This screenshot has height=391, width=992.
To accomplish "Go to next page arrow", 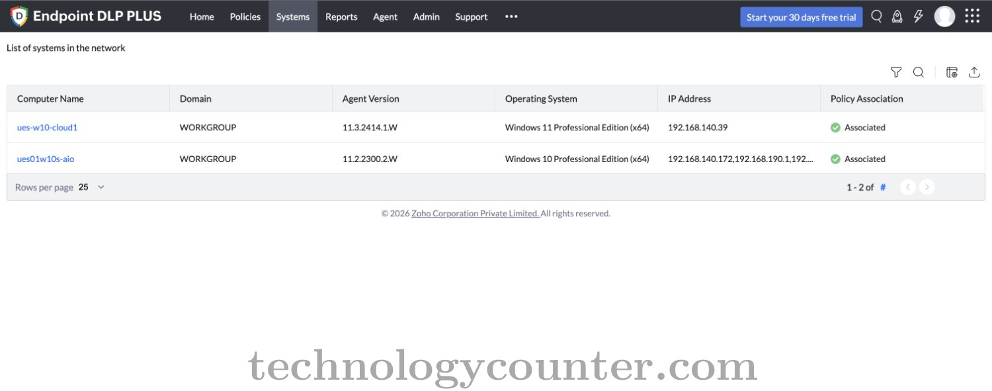I will (x=927, y=187).
